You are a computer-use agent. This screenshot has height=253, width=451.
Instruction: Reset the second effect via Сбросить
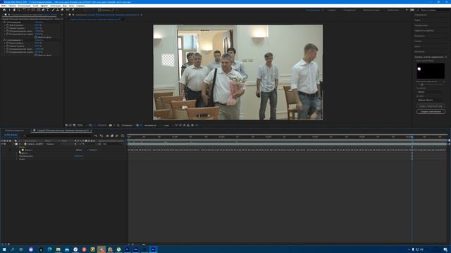(x=39, y=40)
